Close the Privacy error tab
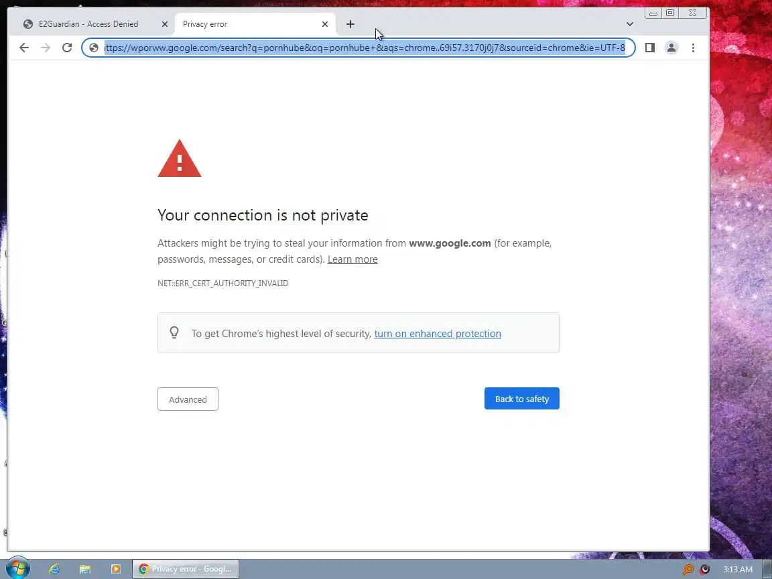This screenshot has width=772, height=579. pyautogui.click(x=324, y=24)
